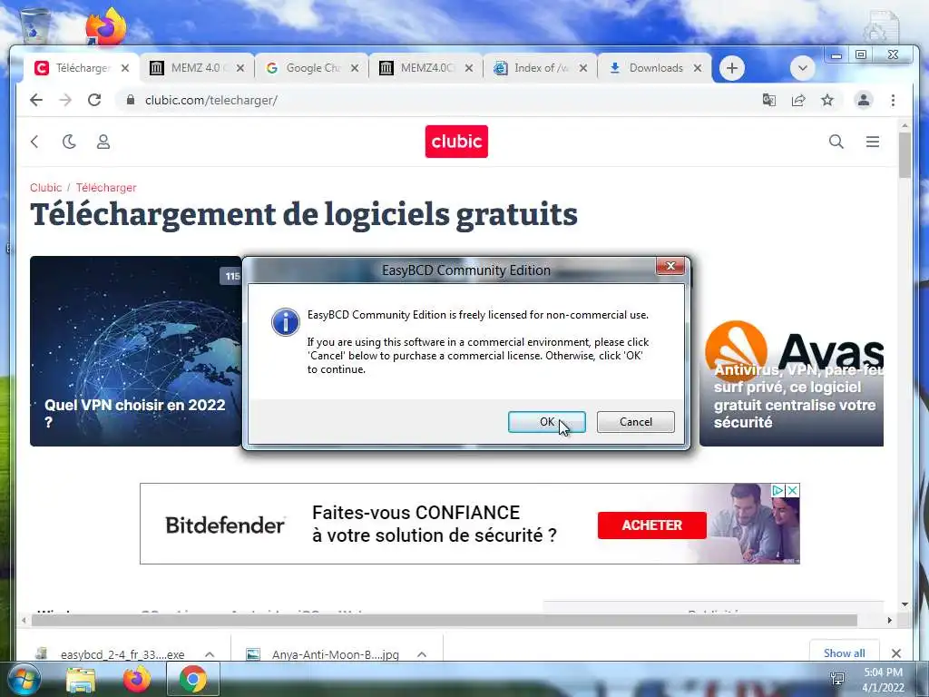929x697 pixels.
Task: Close the Bitdefender ad
Action: point(792,491)
